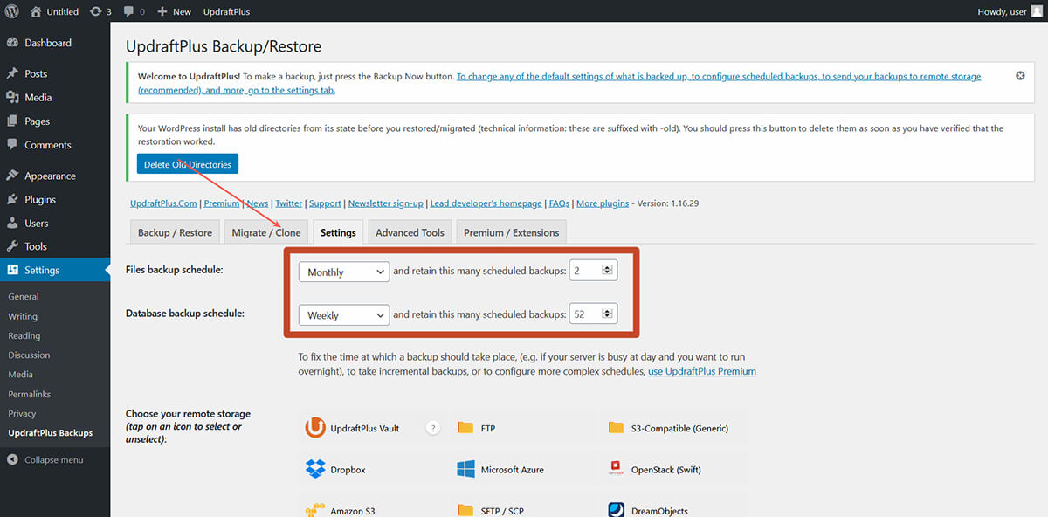Screen dimensions: 1048x517
Task: Open the More plugins link
Action: tap(603, 203)
